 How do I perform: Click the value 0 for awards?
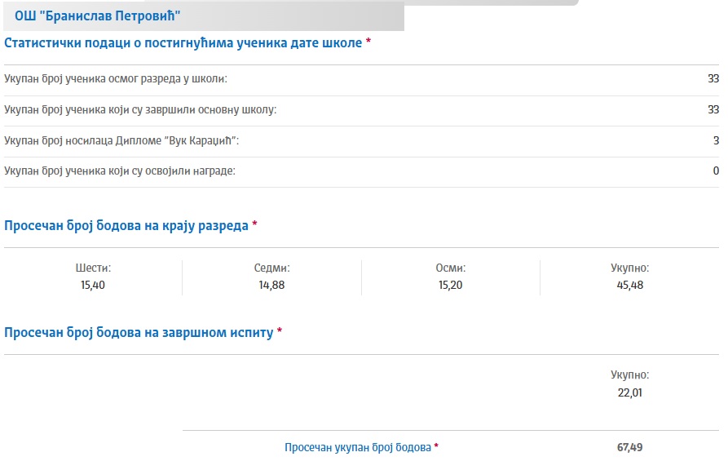click(716, 171)
